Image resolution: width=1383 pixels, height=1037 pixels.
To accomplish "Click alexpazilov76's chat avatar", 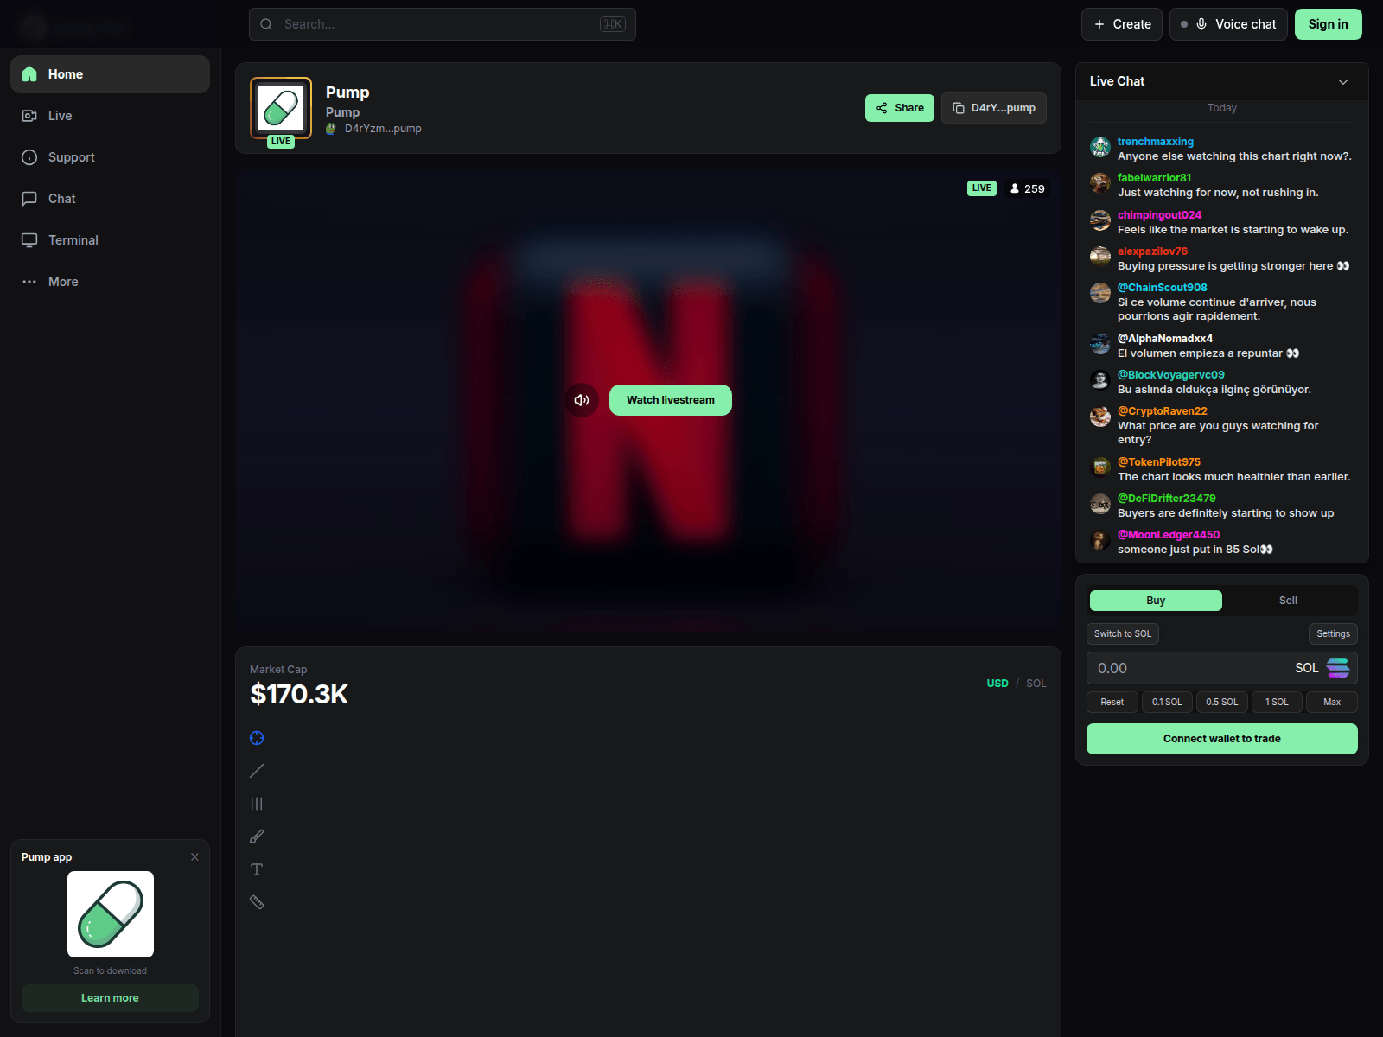I will click(1100, 257).
